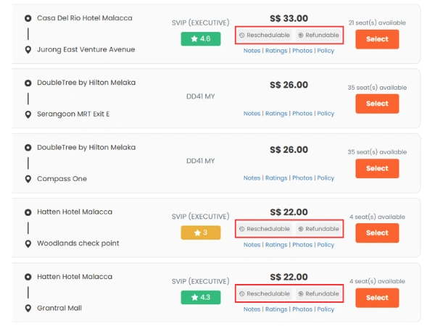View Photos for Compass One trip
The height and width of the screenshot is (326, 435).
point(302,178)
